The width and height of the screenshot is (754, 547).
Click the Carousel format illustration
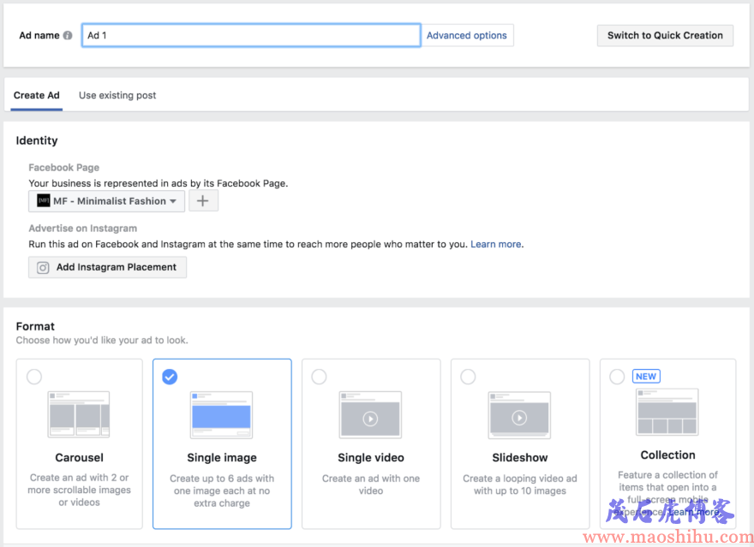(x=79, y=414)
